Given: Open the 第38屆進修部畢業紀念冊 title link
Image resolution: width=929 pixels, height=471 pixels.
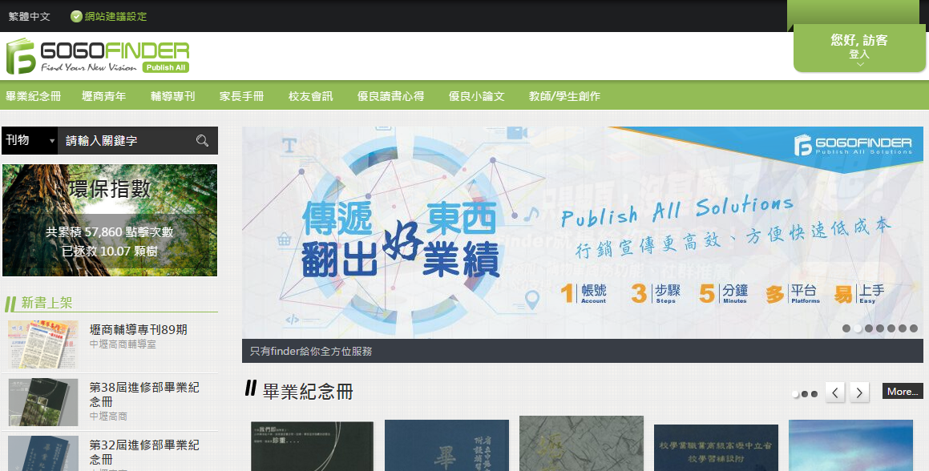Looking at the screenshot, I should pos(144,395).
